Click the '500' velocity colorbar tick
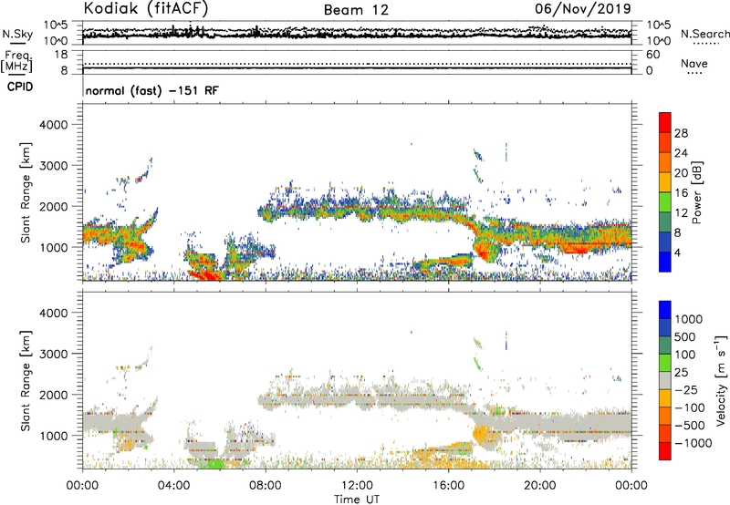730x505 pixels. tap(685, 337)
